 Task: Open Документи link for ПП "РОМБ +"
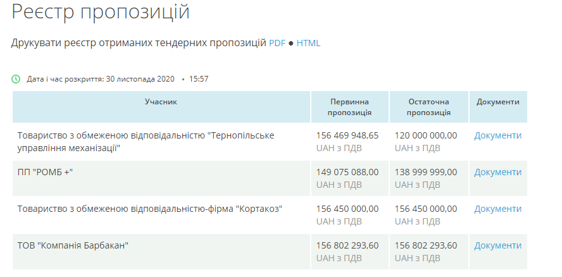497,172
